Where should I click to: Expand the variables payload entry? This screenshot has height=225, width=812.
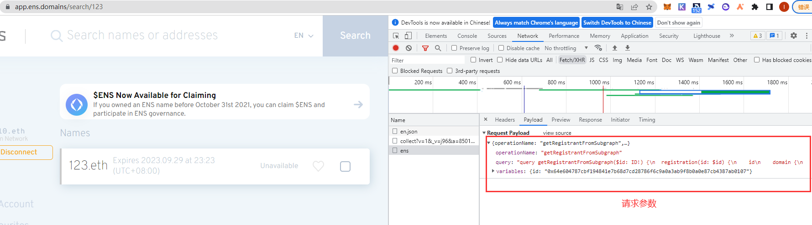[493, 171]
